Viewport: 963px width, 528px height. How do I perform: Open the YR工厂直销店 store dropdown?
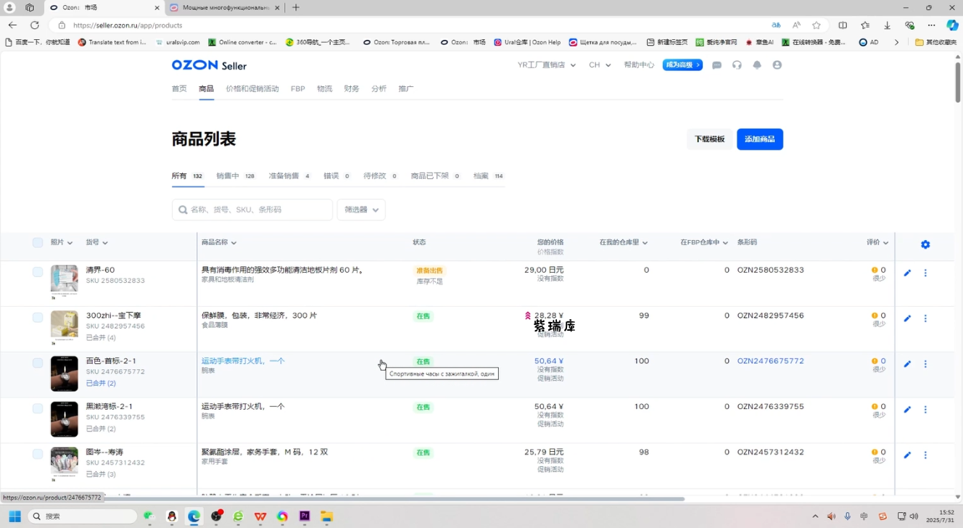click(x=546, y=65)
